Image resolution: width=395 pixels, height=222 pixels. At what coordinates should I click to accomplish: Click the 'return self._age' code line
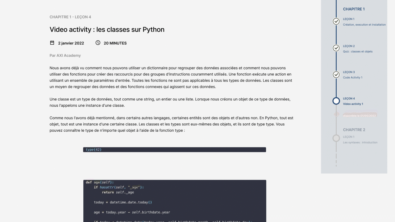click(x=118, y=192)
